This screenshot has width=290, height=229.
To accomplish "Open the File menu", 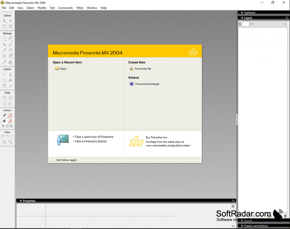I will click(4, 8).
